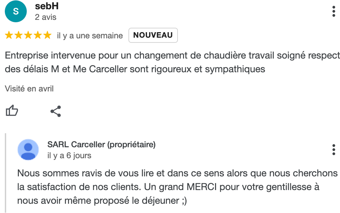Open the sebH reviewer profile name
This screenshot has height=213, width=340.
point(47,6)
